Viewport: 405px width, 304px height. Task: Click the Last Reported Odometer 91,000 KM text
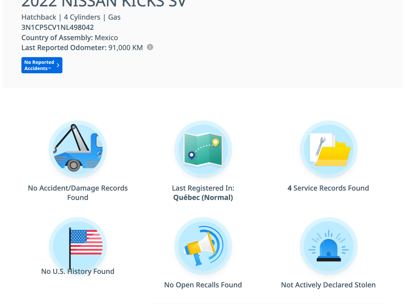click(82, 48)
